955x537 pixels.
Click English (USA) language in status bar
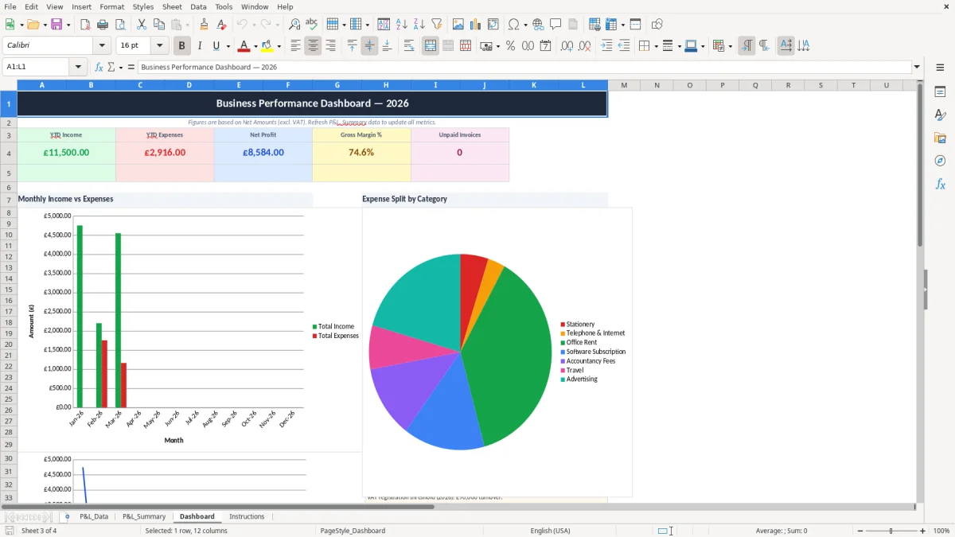click(550, 531)
